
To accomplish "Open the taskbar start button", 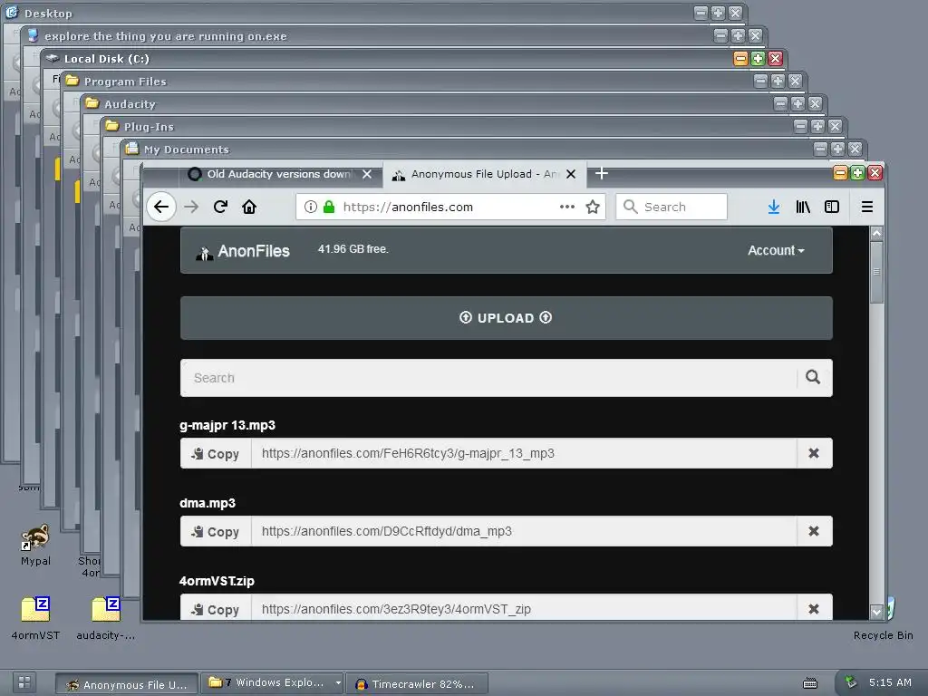I will coord(24,681).
